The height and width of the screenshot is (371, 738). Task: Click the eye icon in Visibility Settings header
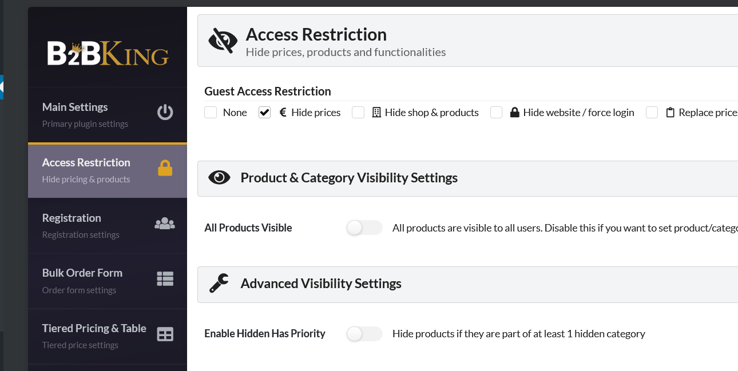pos(219,177)
